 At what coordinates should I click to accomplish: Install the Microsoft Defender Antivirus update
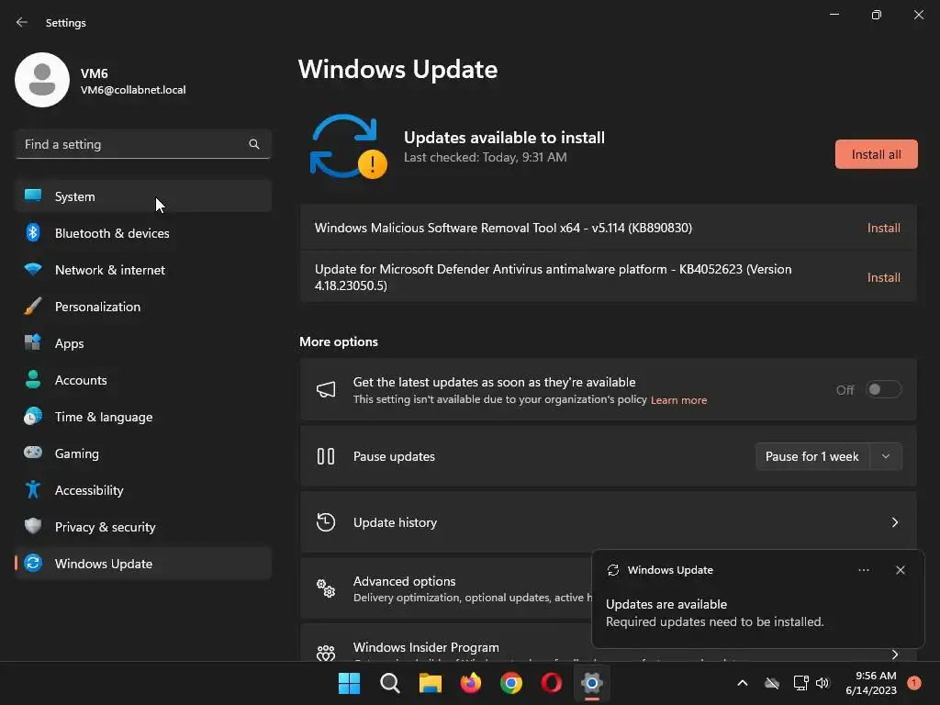[883, 277]
